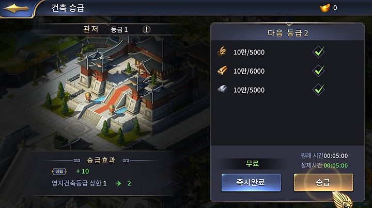
Task: Open info via the exclamation mark icon
Action: (146, 29)
